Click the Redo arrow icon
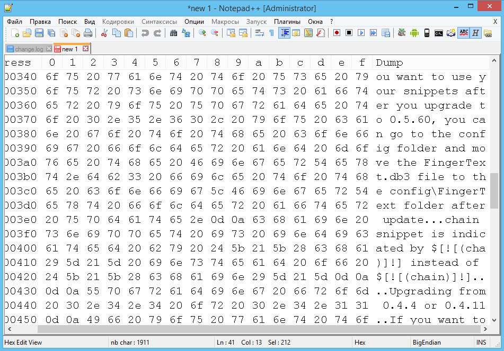Screen dimensions: 504x351 pyautogui.click(x=157, y=33)
